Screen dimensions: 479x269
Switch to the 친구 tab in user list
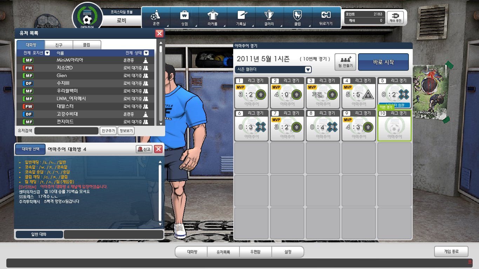tap(59, 45)
